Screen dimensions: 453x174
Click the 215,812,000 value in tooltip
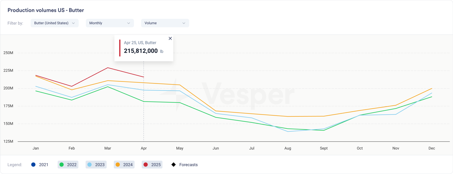point(141,51)
